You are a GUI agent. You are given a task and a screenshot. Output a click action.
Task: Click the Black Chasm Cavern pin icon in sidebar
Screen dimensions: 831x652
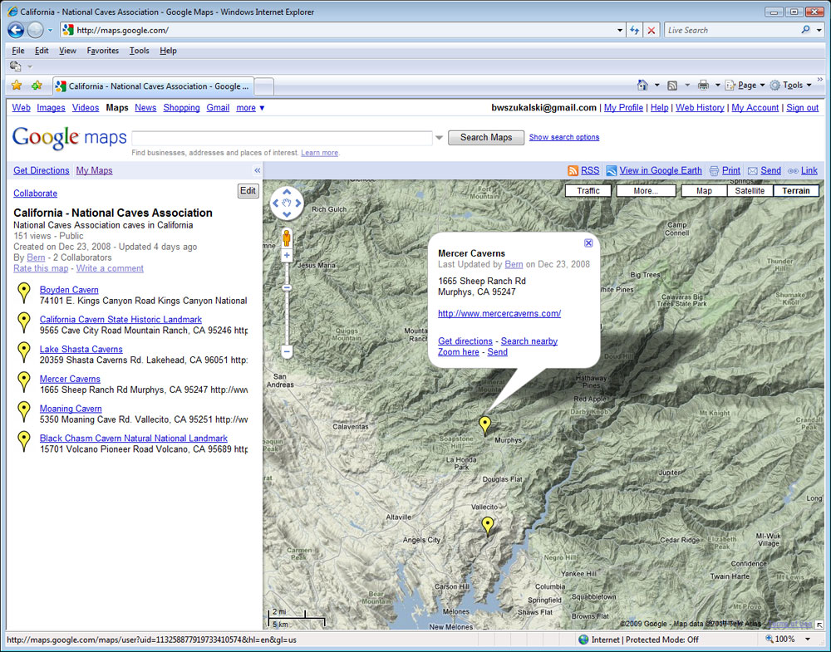coord(24,441)
